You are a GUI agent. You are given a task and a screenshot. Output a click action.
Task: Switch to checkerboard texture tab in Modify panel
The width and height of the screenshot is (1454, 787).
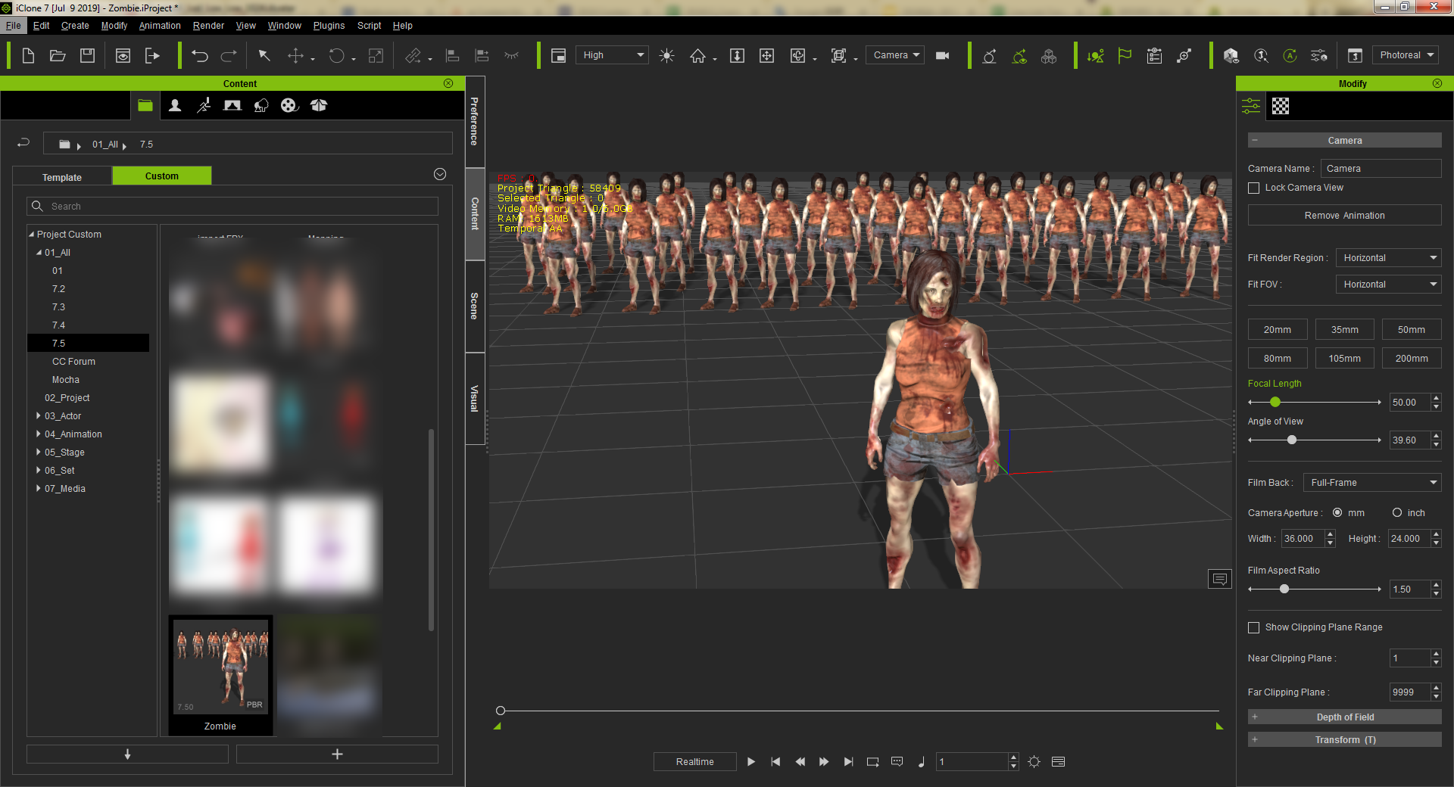point(1280,106)
